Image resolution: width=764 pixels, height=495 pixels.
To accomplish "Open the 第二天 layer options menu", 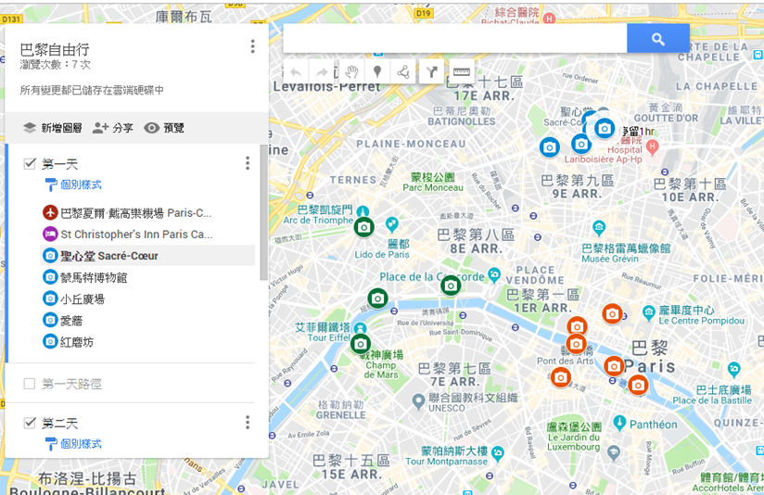I will click(x=248, y=422).
